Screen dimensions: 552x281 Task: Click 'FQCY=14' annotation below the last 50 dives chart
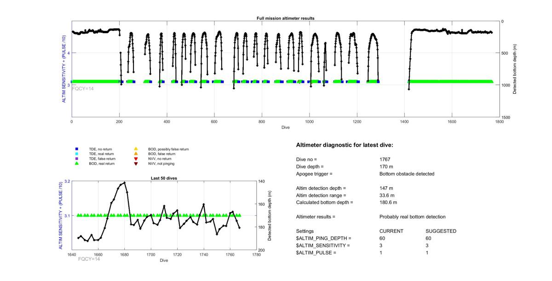[89, 259]
